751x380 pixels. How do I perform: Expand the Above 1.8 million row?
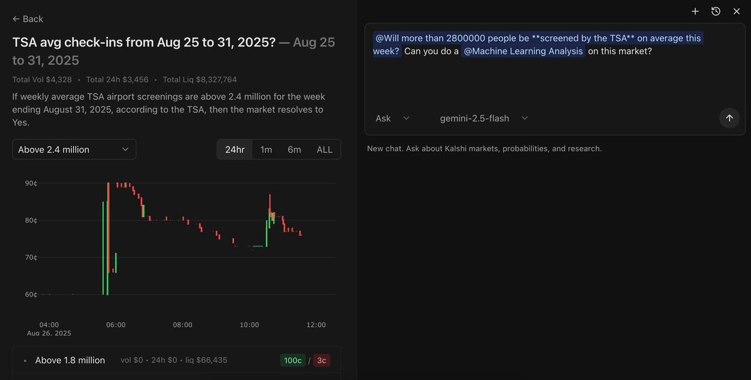pos(26,361)
